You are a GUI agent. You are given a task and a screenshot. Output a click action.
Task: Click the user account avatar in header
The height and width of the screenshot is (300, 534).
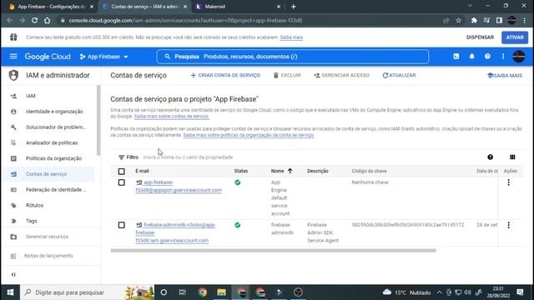(x=519, y=57)
